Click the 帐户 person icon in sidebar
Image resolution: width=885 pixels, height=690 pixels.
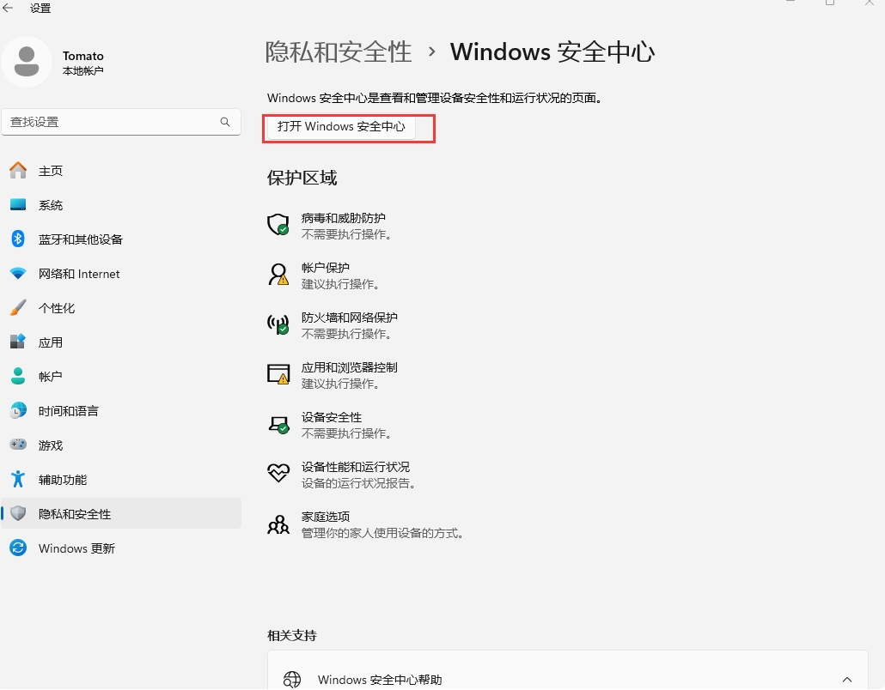click(x=18, y=376)
